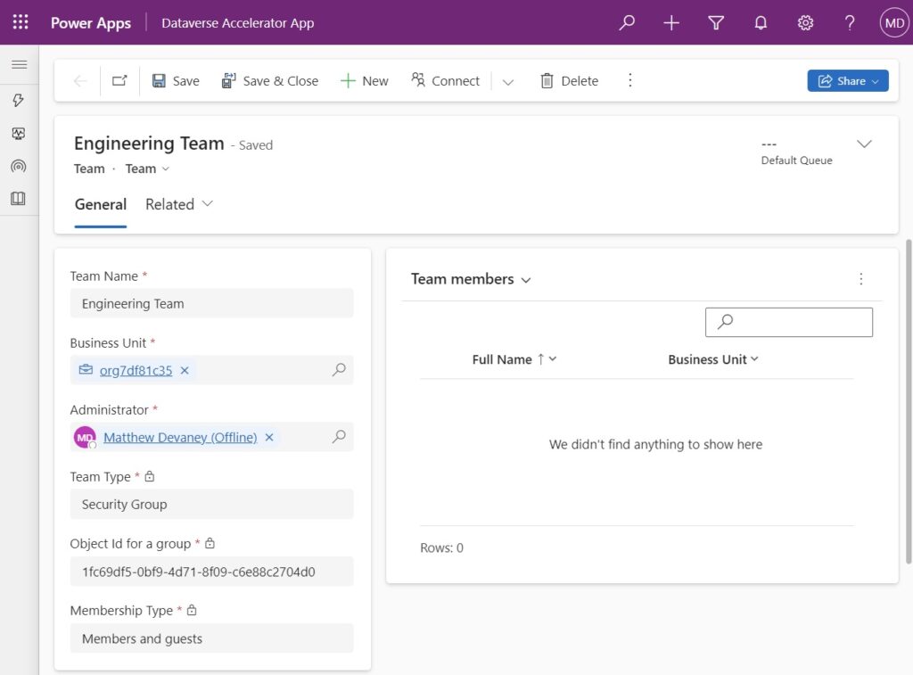This screenshot has height=675, width=913.
Task: Switch to the General tab
Action: [x=101, y=204]
